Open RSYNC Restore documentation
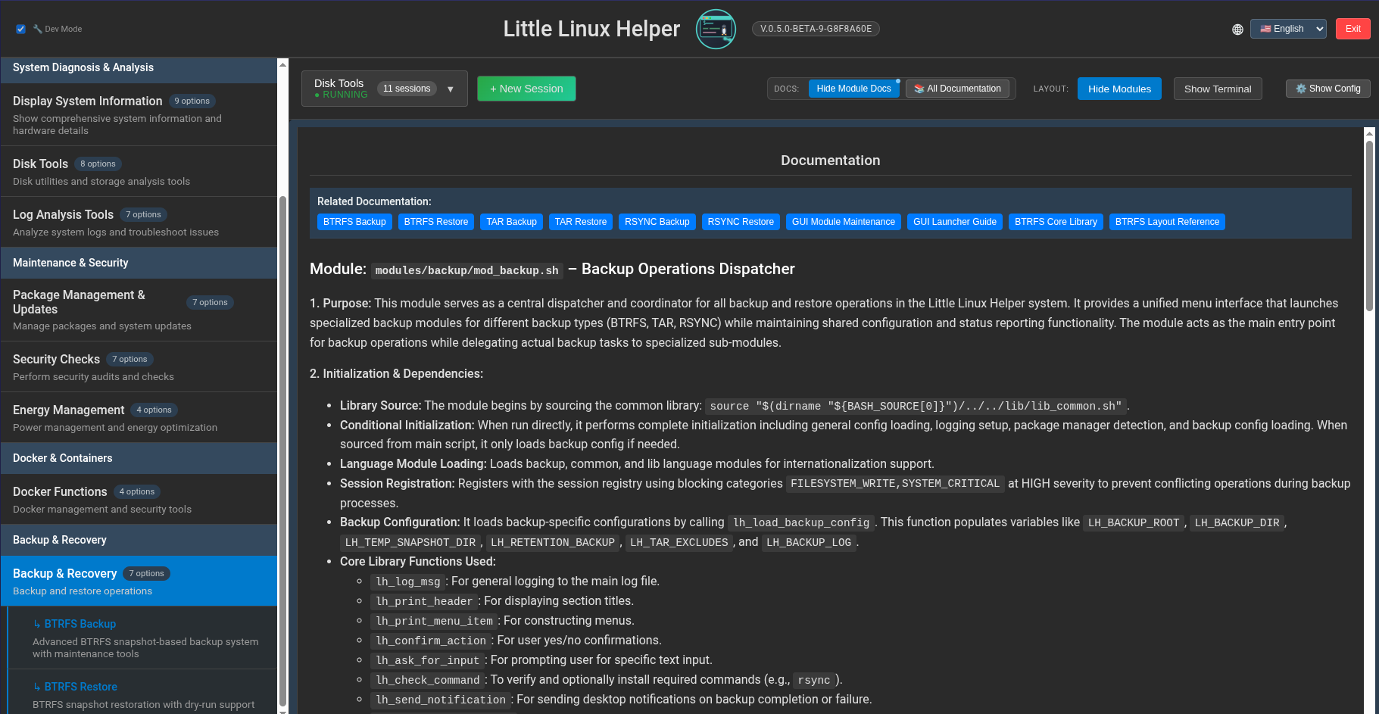The height and width of the screenshot is (714, 1379). pos(741,222)
